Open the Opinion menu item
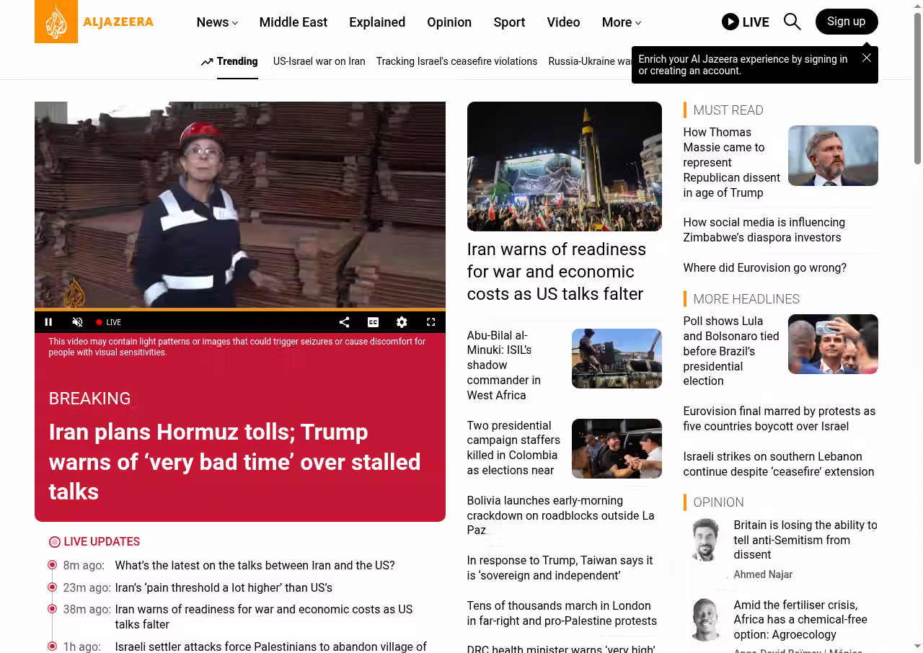The width and height of the screenshot is (923, 653). (449, 22)
